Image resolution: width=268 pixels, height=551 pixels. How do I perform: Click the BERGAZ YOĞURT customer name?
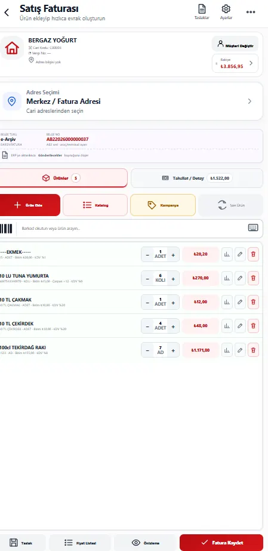coord(53,41)
